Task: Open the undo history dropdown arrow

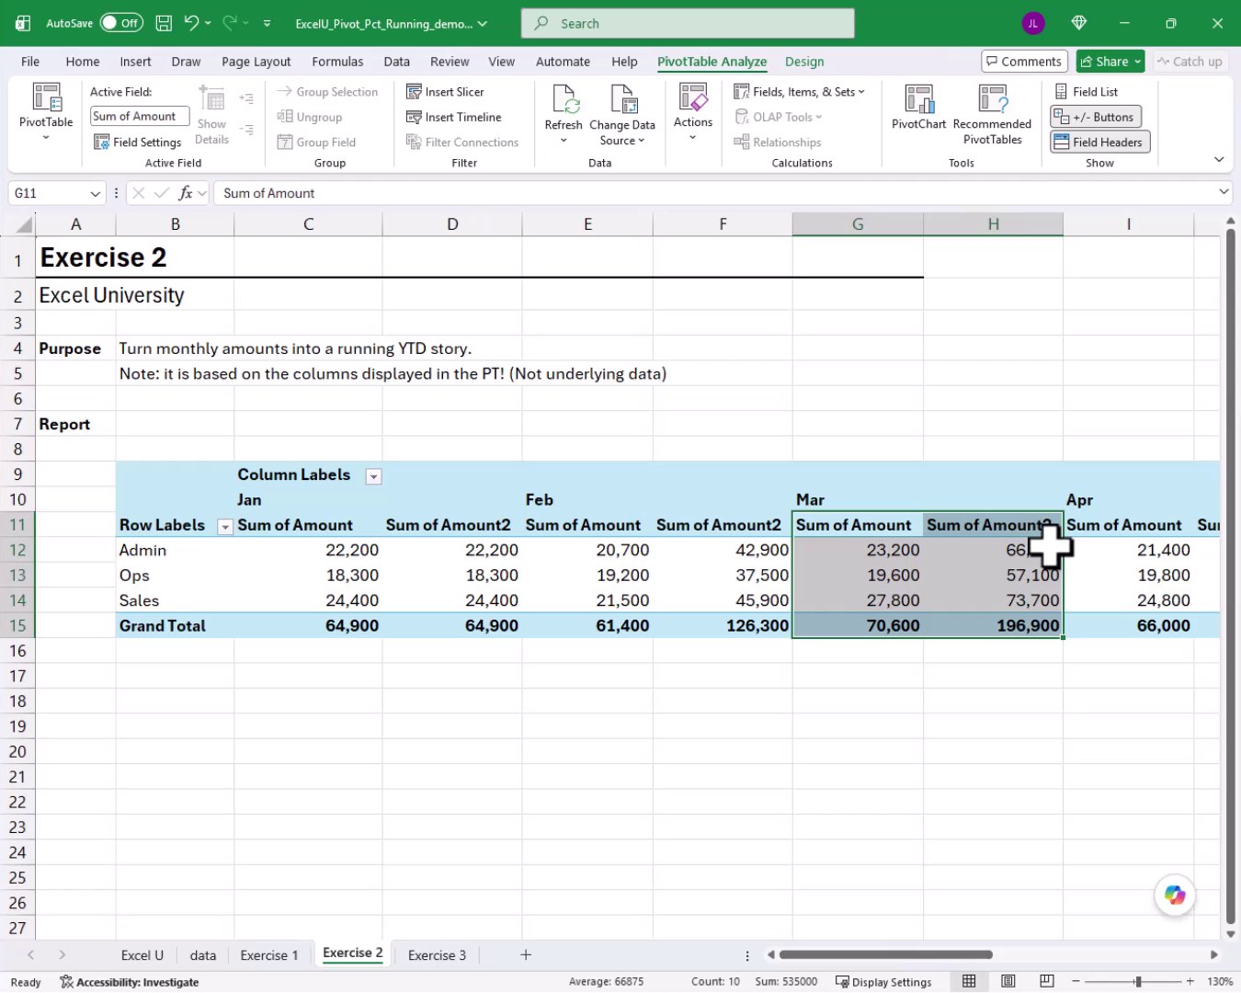Action: [208, 23]
